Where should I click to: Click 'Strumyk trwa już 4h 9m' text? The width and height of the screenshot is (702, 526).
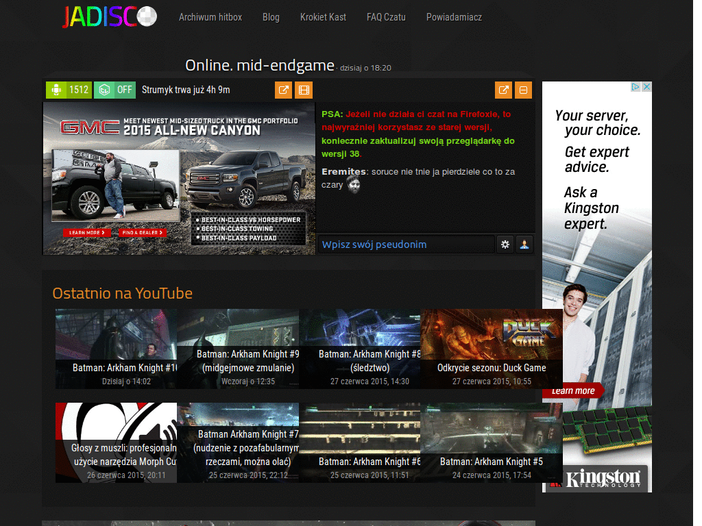(x=186, y=90)
